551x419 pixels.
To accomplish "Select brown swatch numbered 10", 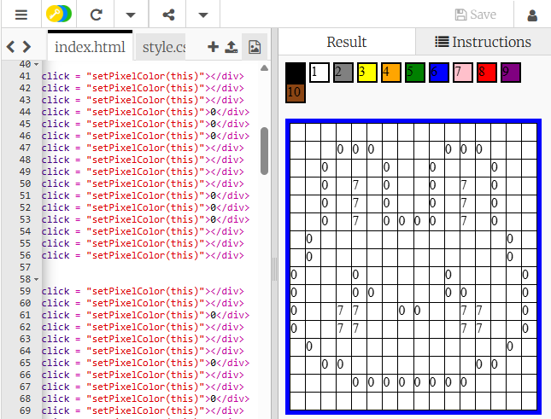I will [x=296, y=93].
